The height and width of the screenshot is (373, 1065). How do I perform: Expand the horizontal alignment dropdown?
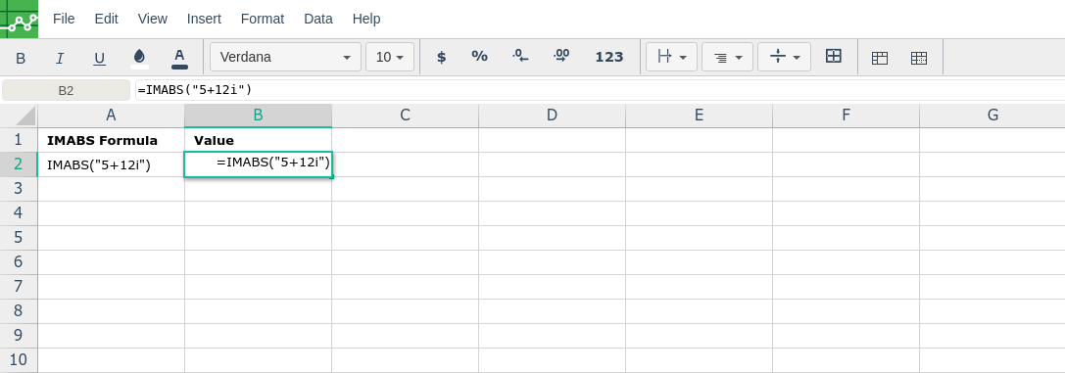click(727, 57)
